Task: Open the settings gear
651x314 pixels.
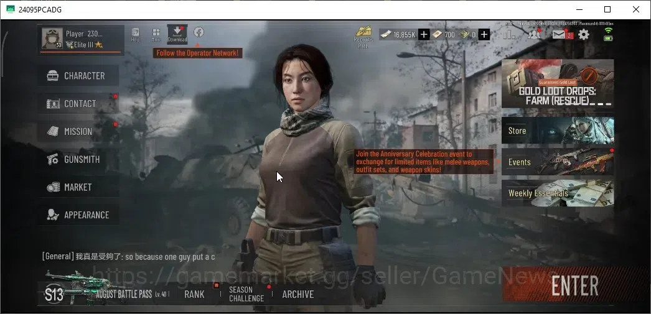Action: click(x=584, y=34)
